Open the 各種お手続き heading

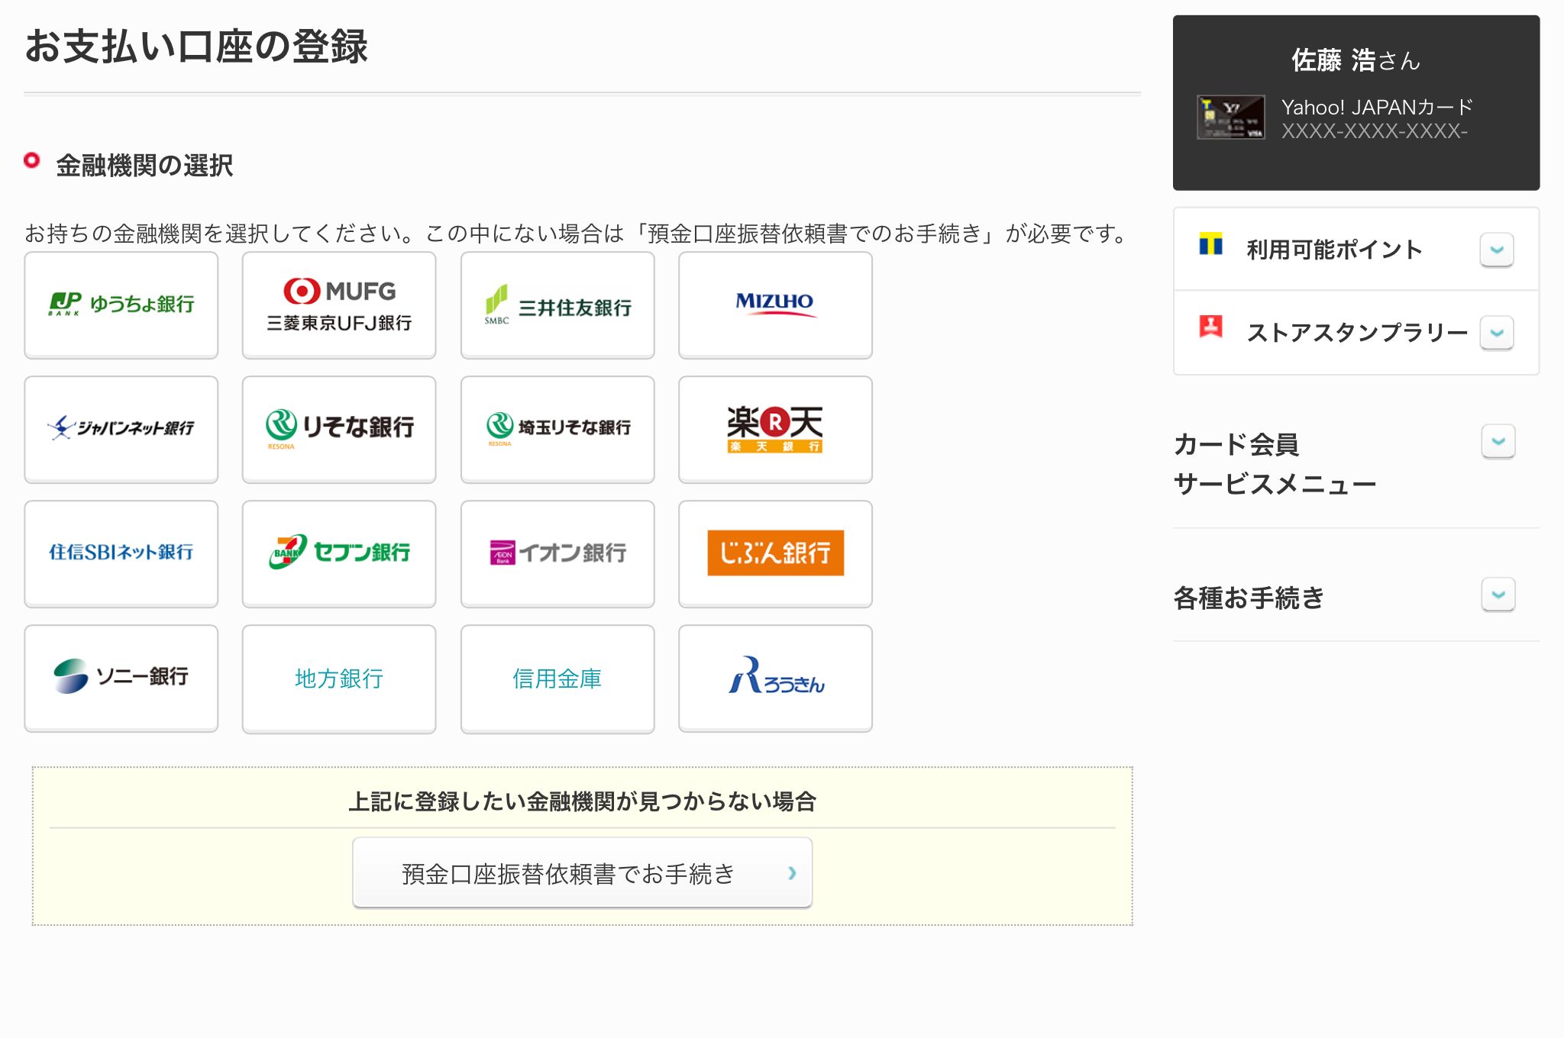point(1249,598)
